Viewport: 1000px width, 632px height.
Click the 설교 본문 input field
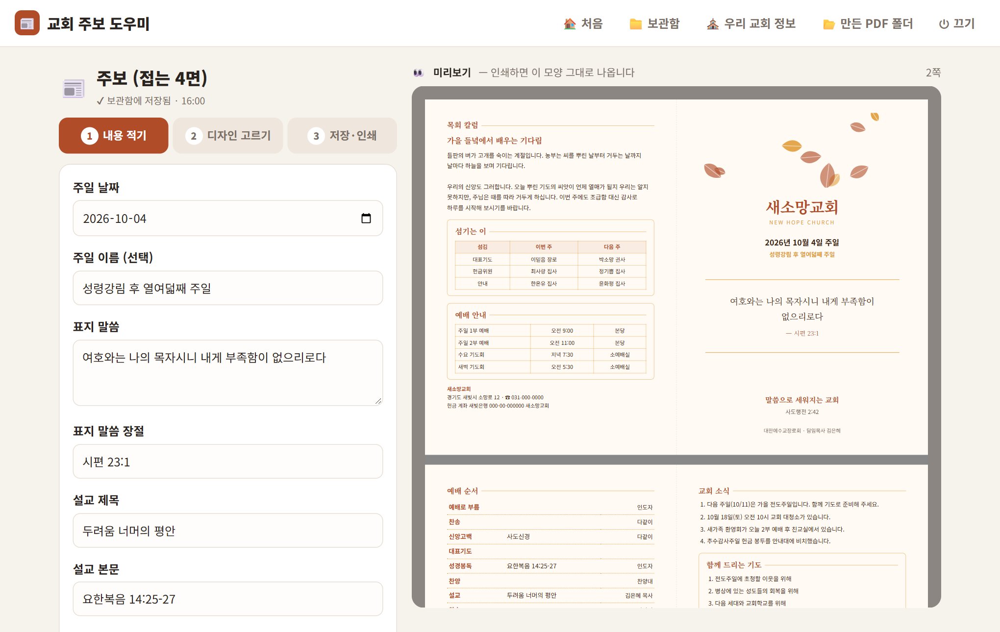click(x=228, y=599)
